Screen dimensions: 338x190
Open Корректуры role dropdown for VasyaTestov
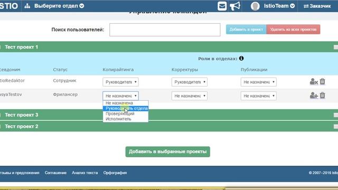(190, 96)
